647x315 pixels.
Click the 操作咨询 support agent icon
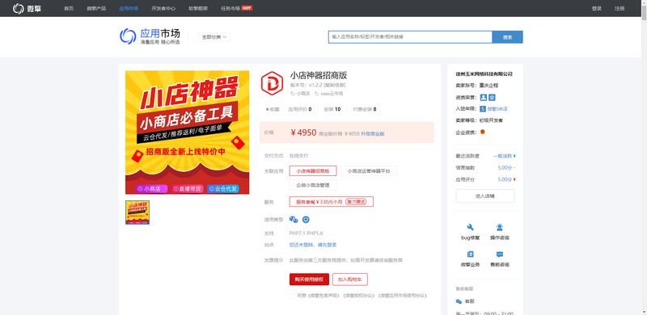point(500,227)
